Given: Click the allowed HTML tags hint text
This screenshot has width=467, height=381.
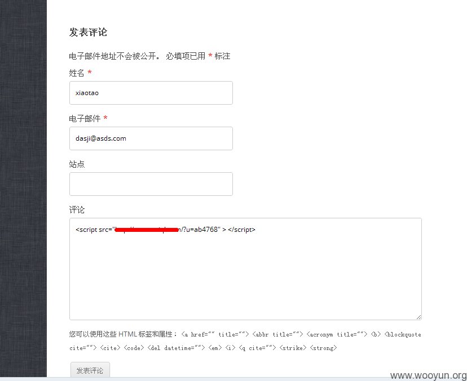Looking at the screenshot, I should point(245,341).
